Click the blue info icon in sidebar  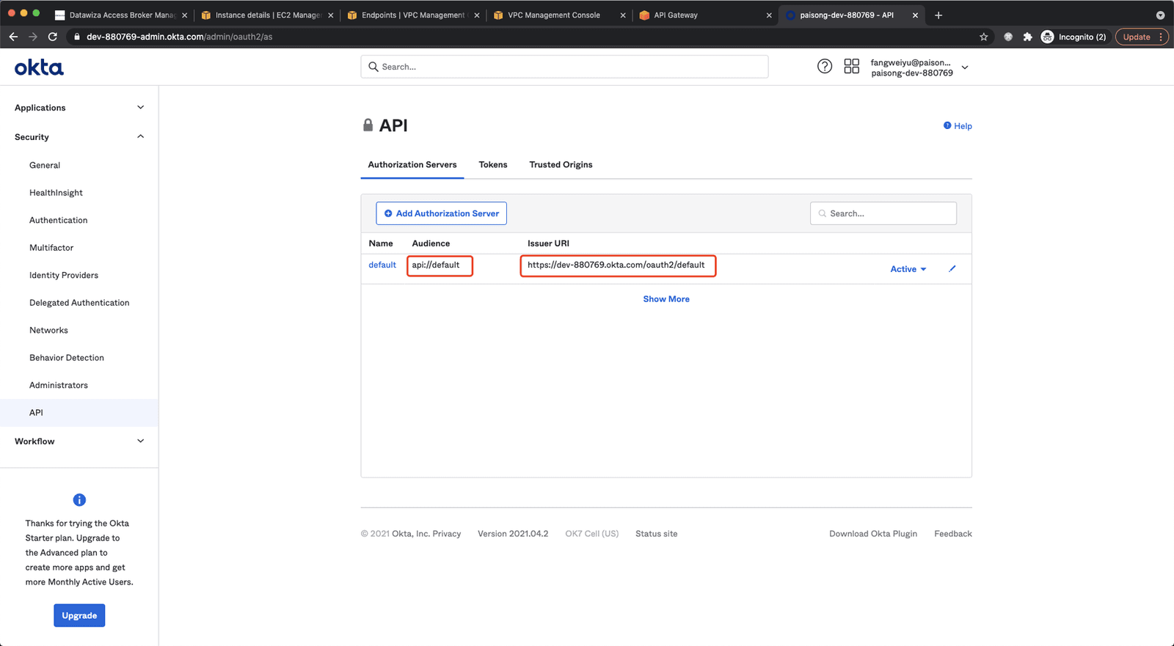point(79,500)
